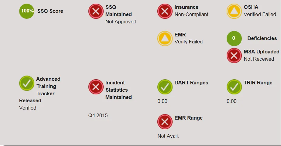Click the red X icon beside SSQ Maintained
The width and height of the screenshot is (281, 146).
pyautogui.click(x=96, y=11)
